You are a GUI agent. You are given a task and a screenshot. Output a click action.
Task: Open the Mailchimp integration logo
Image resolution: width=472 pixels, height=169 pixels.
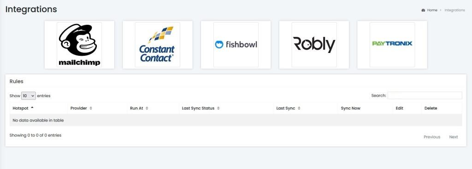(x=79, y=45)
